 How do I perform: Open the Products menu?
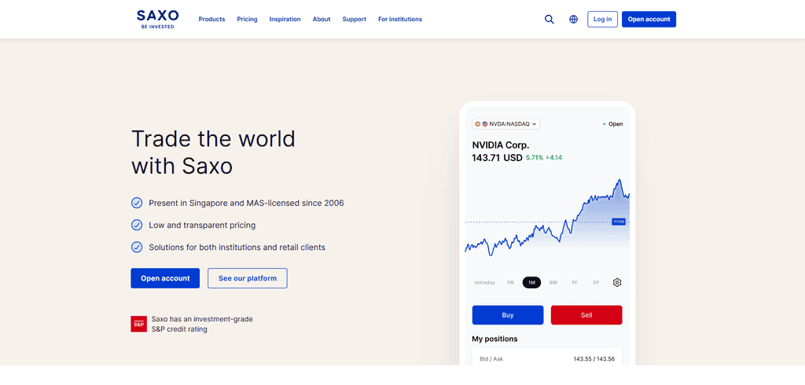click(211, 20)
